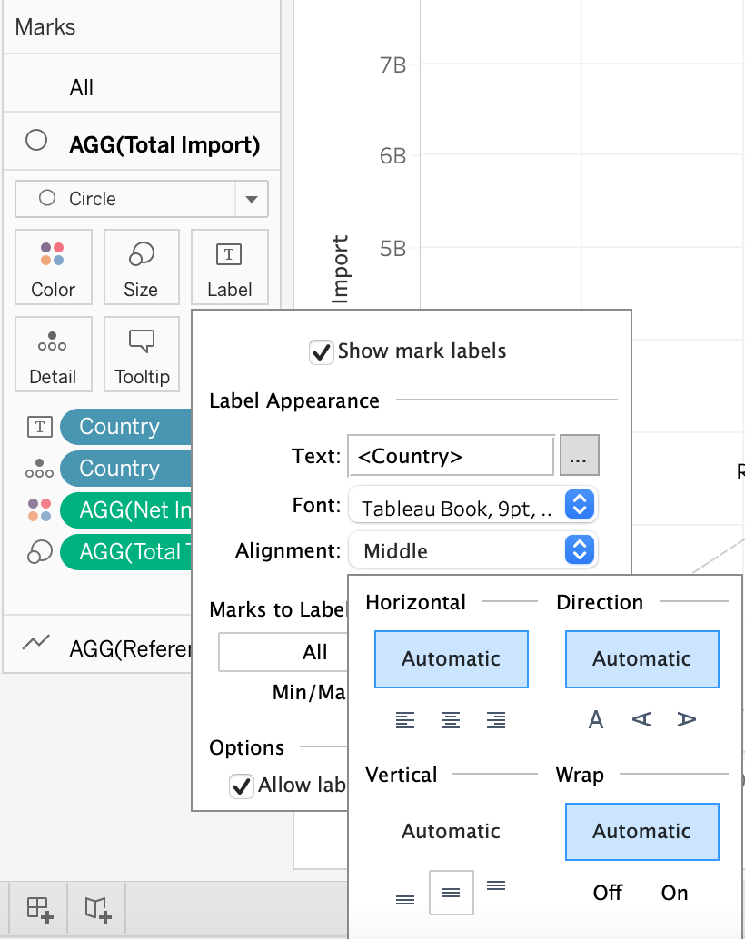This screenshot has height=939, width=745.
Task: Expand the Alignment Middle dropdown
Action: (x=472, y=550)
